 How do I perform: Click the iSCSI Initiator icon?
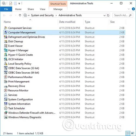(6, 59)
